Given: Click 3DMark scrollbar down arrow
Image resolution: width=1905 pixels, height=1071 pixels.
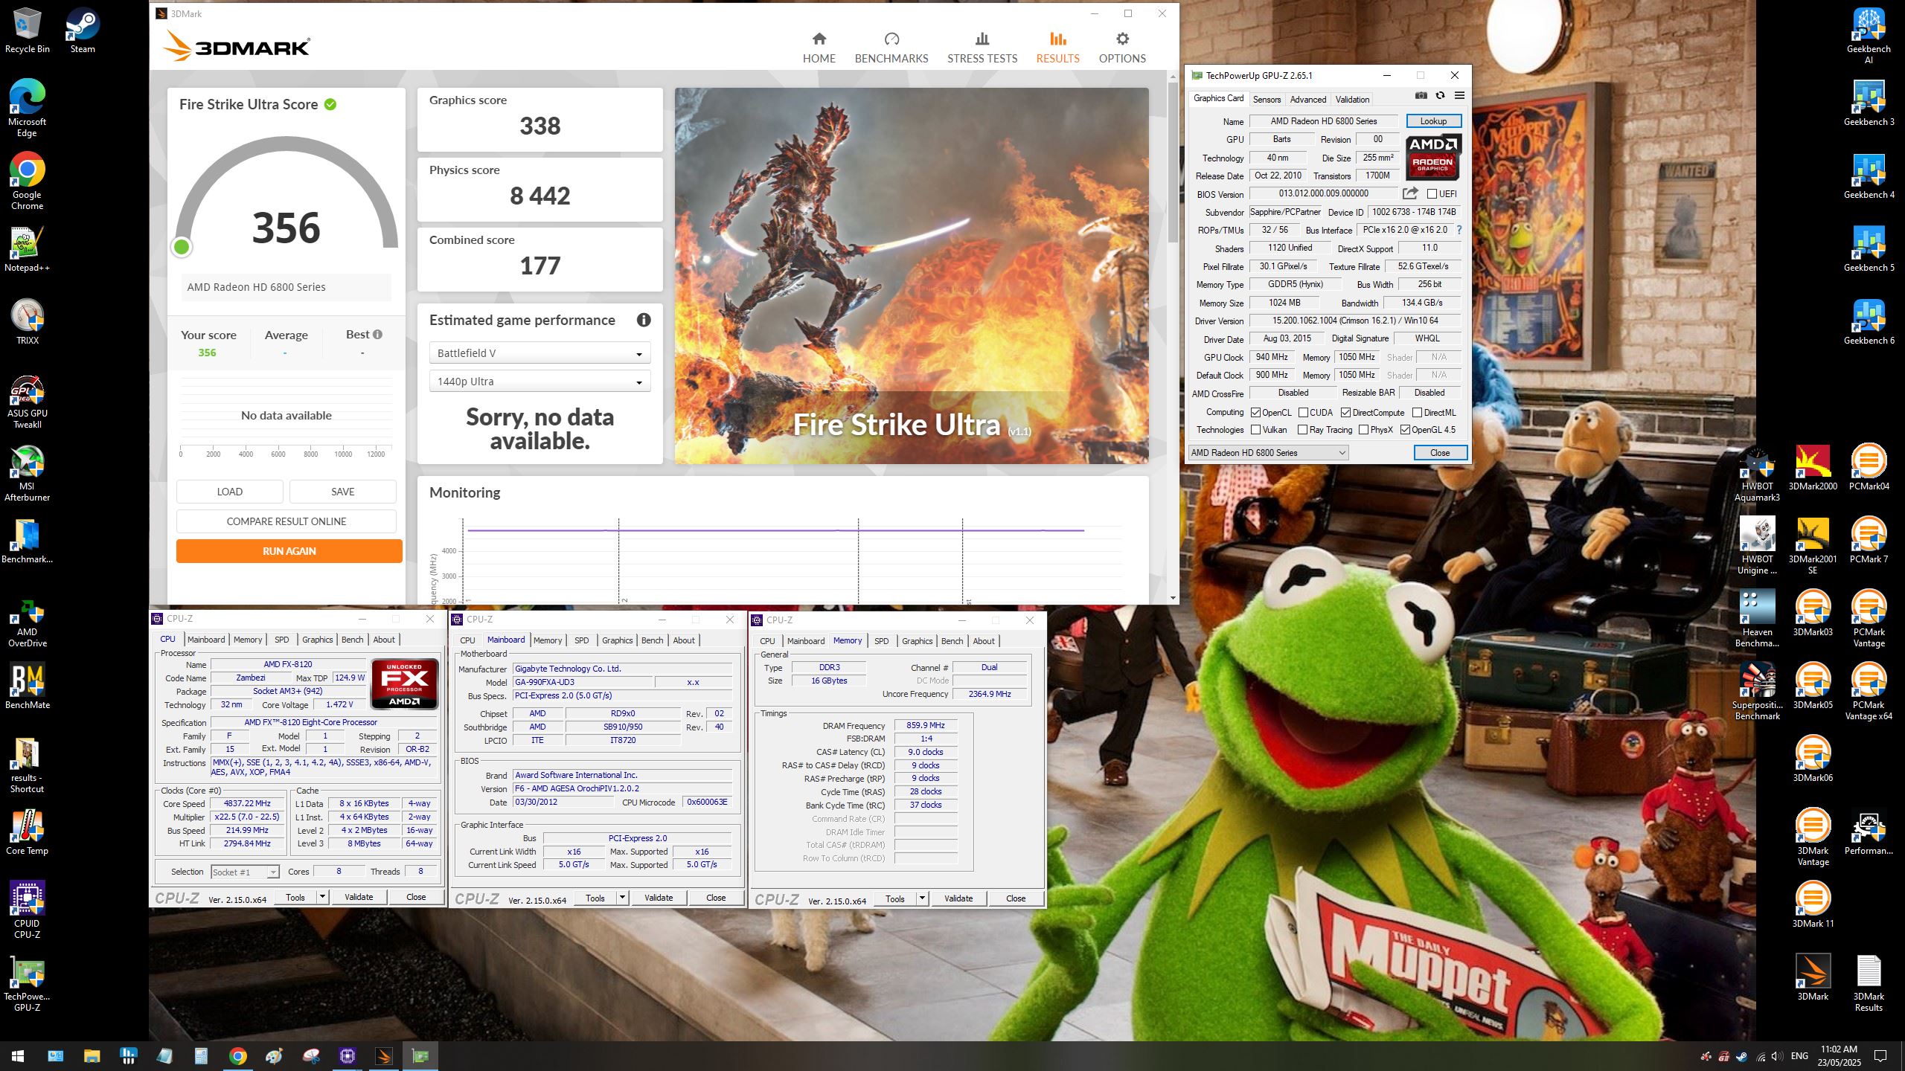Looking at the screenshot, I should (1173, 598).
